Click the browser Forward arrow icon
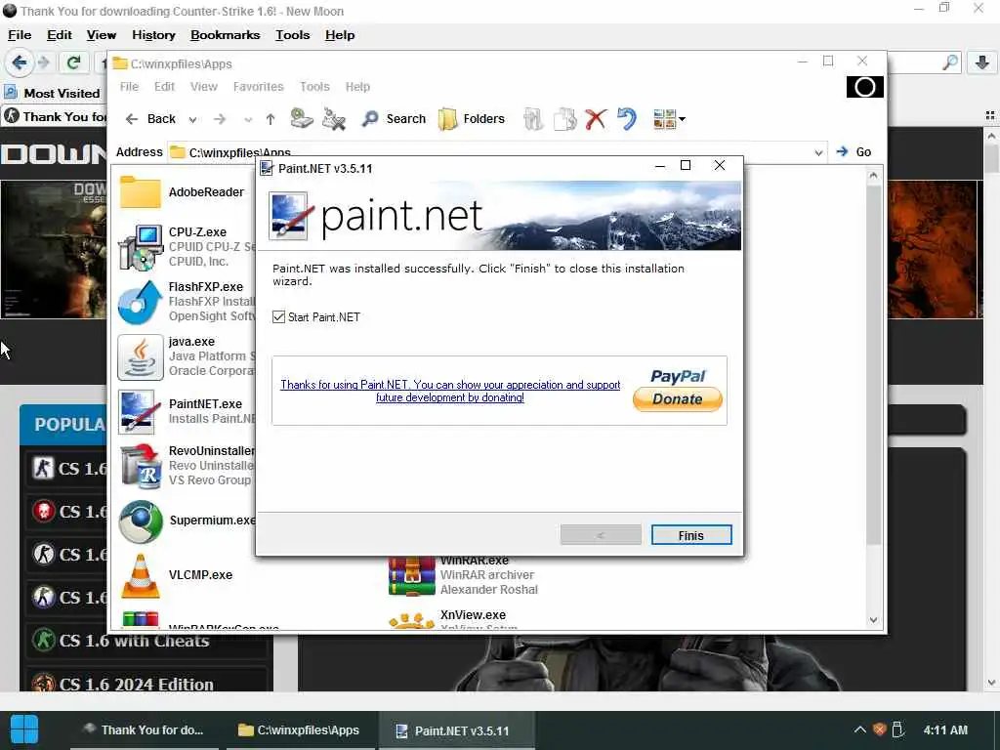This screenshot has width=1000, height=750. (x=43, y=62)
